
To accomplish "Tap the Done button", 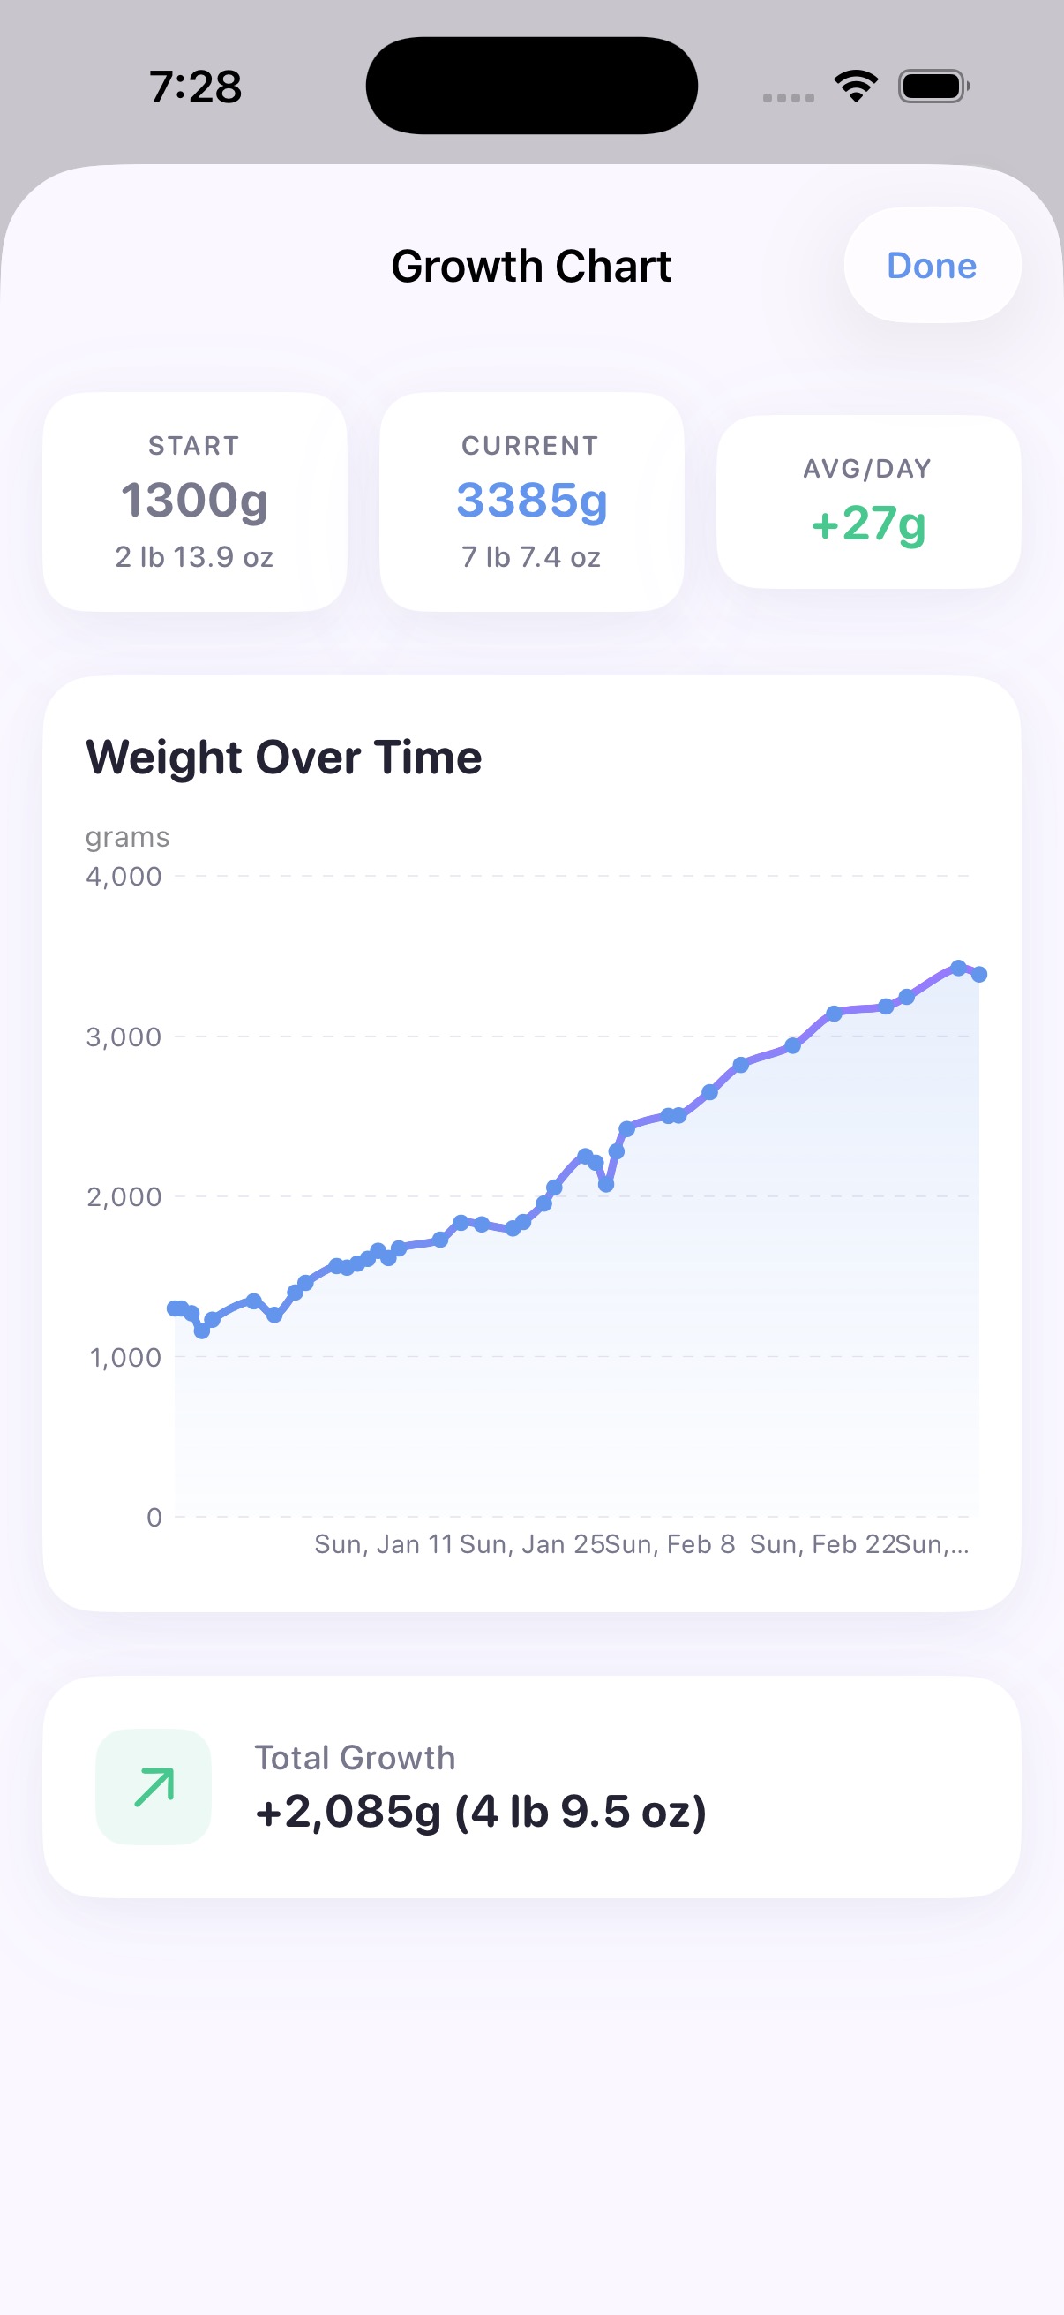I will coord(931,265).
